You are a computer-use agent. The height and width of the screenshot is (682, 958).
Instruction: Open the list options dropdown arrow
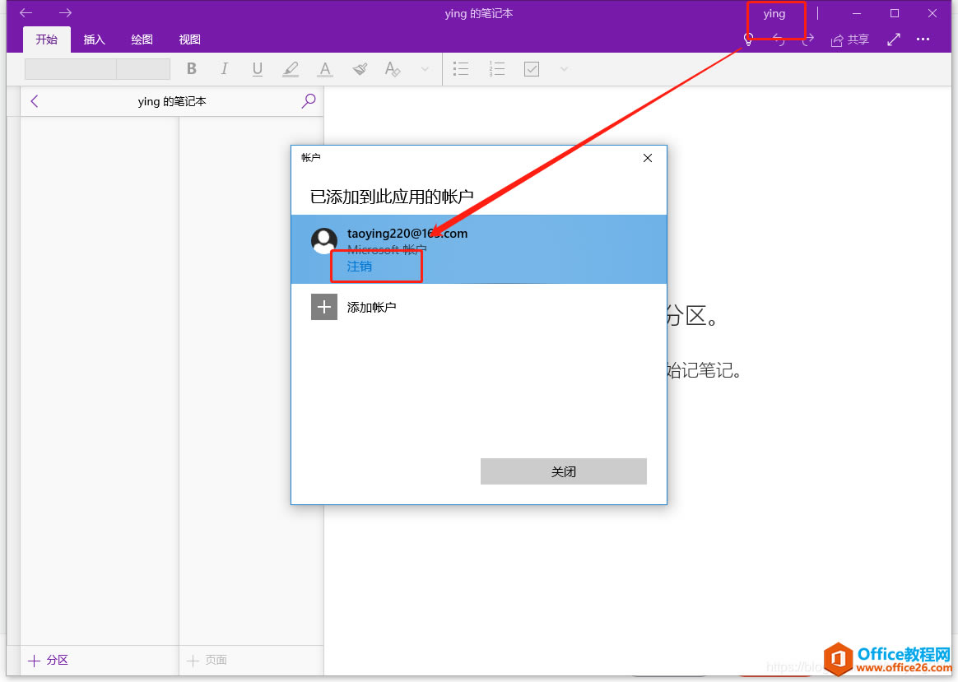[x=564, y=69]
